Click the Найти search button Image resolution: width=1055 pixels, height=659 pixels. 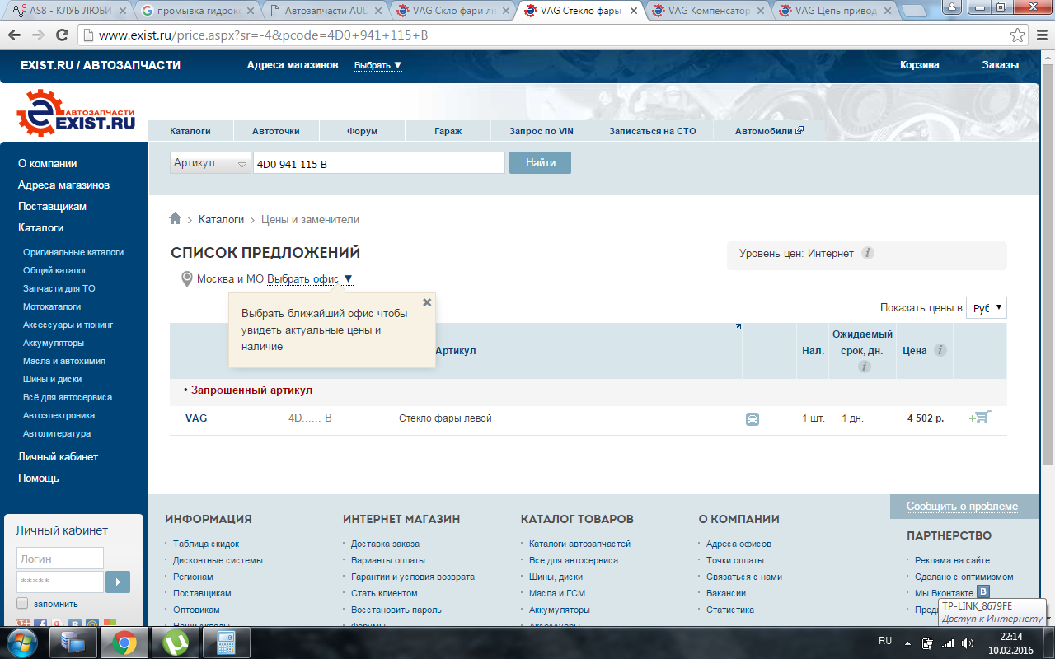[540, 163]
